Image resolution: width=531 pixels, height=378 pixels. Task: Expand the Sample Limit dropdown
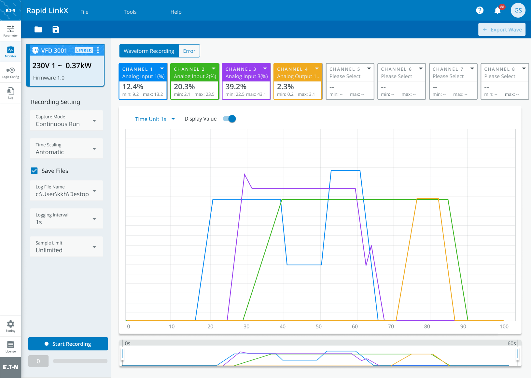pos(66,247)
